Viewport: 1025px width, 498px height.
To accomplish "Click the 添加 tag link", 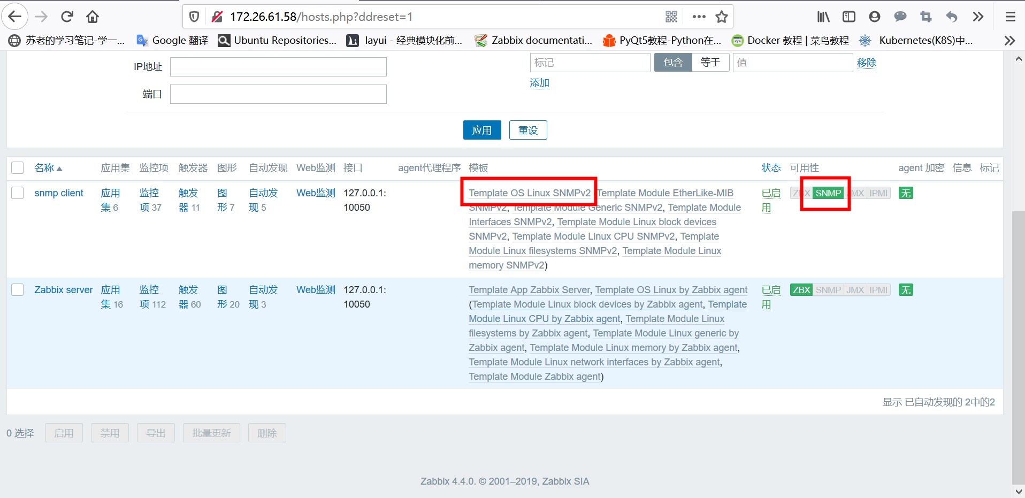I will coord(539,83).
